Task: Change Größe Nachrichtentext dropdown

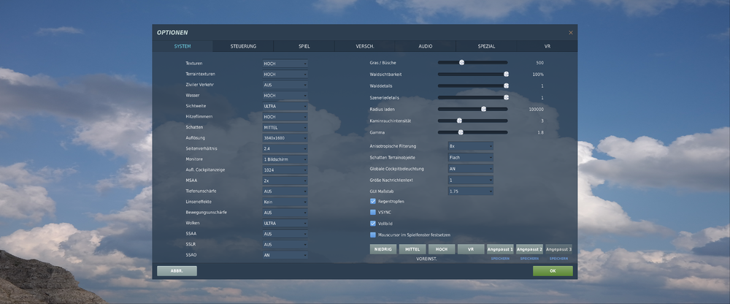Action: click(471, 180)
